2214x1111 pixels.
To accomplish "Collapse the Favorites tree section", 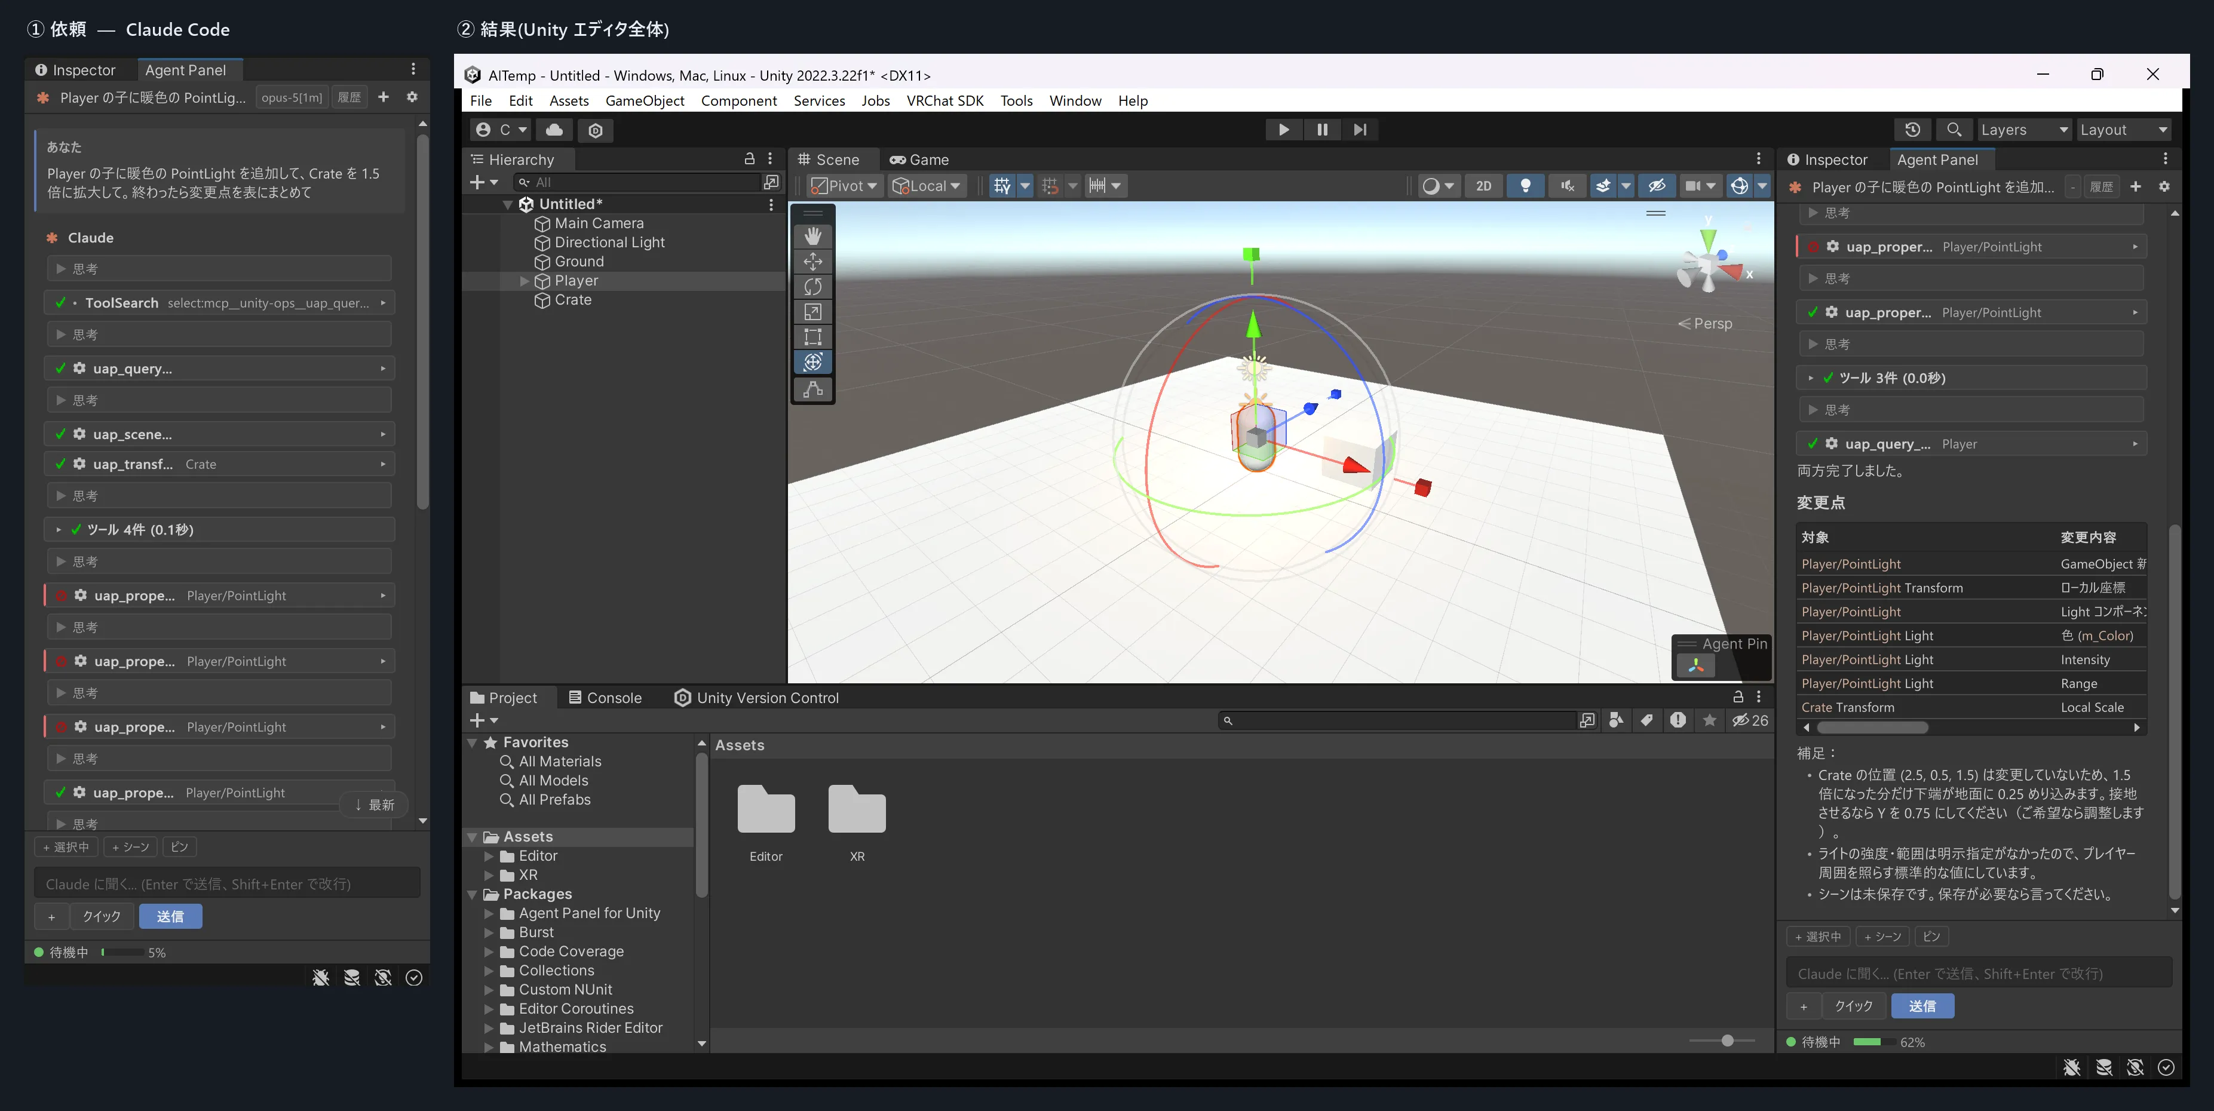I will 473,742.
